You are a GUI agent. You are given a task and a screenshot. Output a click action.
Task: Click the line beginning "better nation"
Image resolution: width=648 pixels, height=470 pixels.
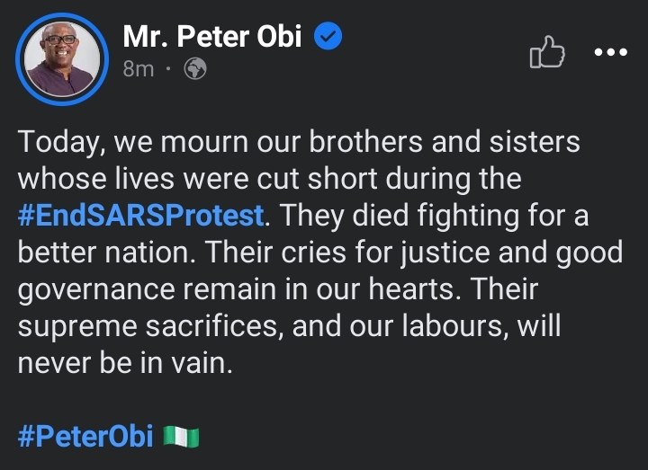click(320, 252)
